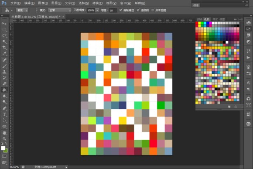
Task: Select the Clone Stamp tool
Action: click(4, 72)
